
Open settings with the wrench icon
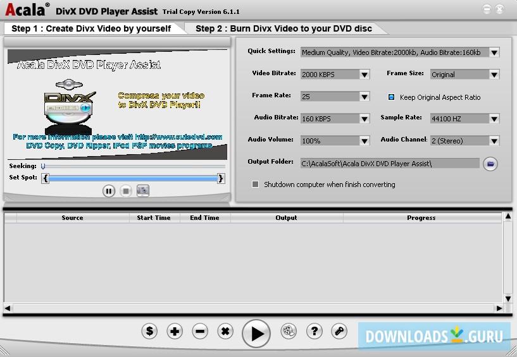tap(339, 331)
